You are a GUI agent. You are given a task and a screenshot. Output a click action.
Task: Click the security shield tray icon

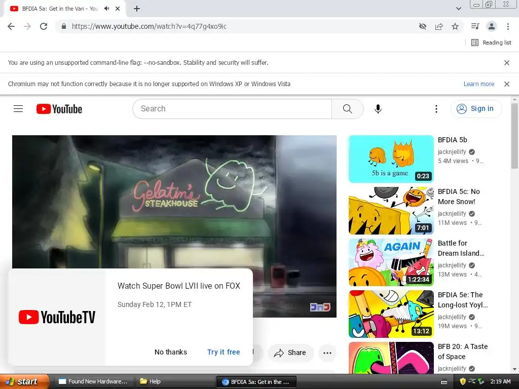pyautogui.click(x=462, y=381)
